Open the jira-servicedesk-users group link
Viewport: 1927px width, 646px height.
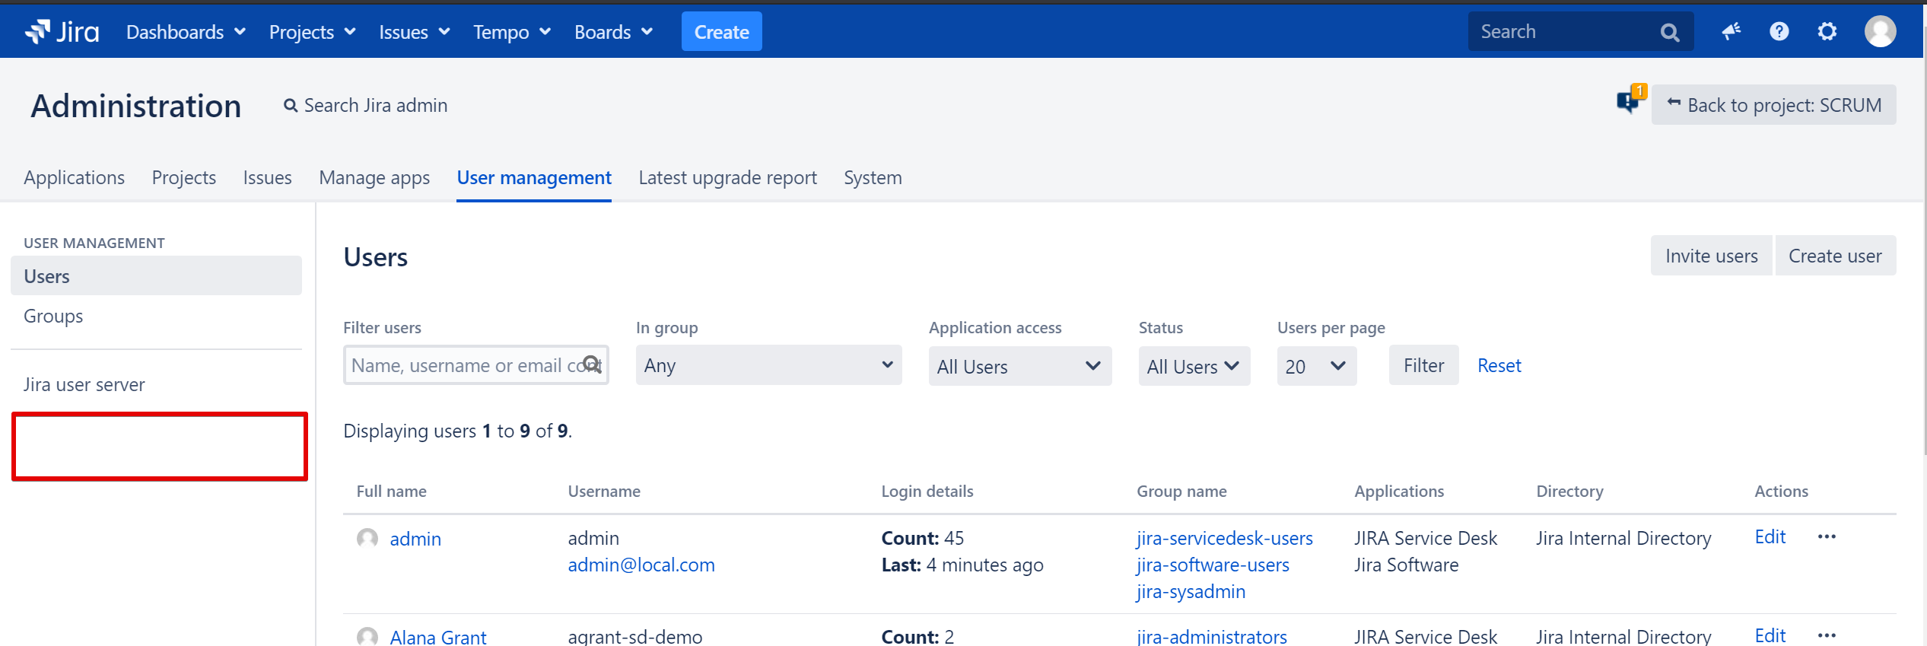(1225, 538)
